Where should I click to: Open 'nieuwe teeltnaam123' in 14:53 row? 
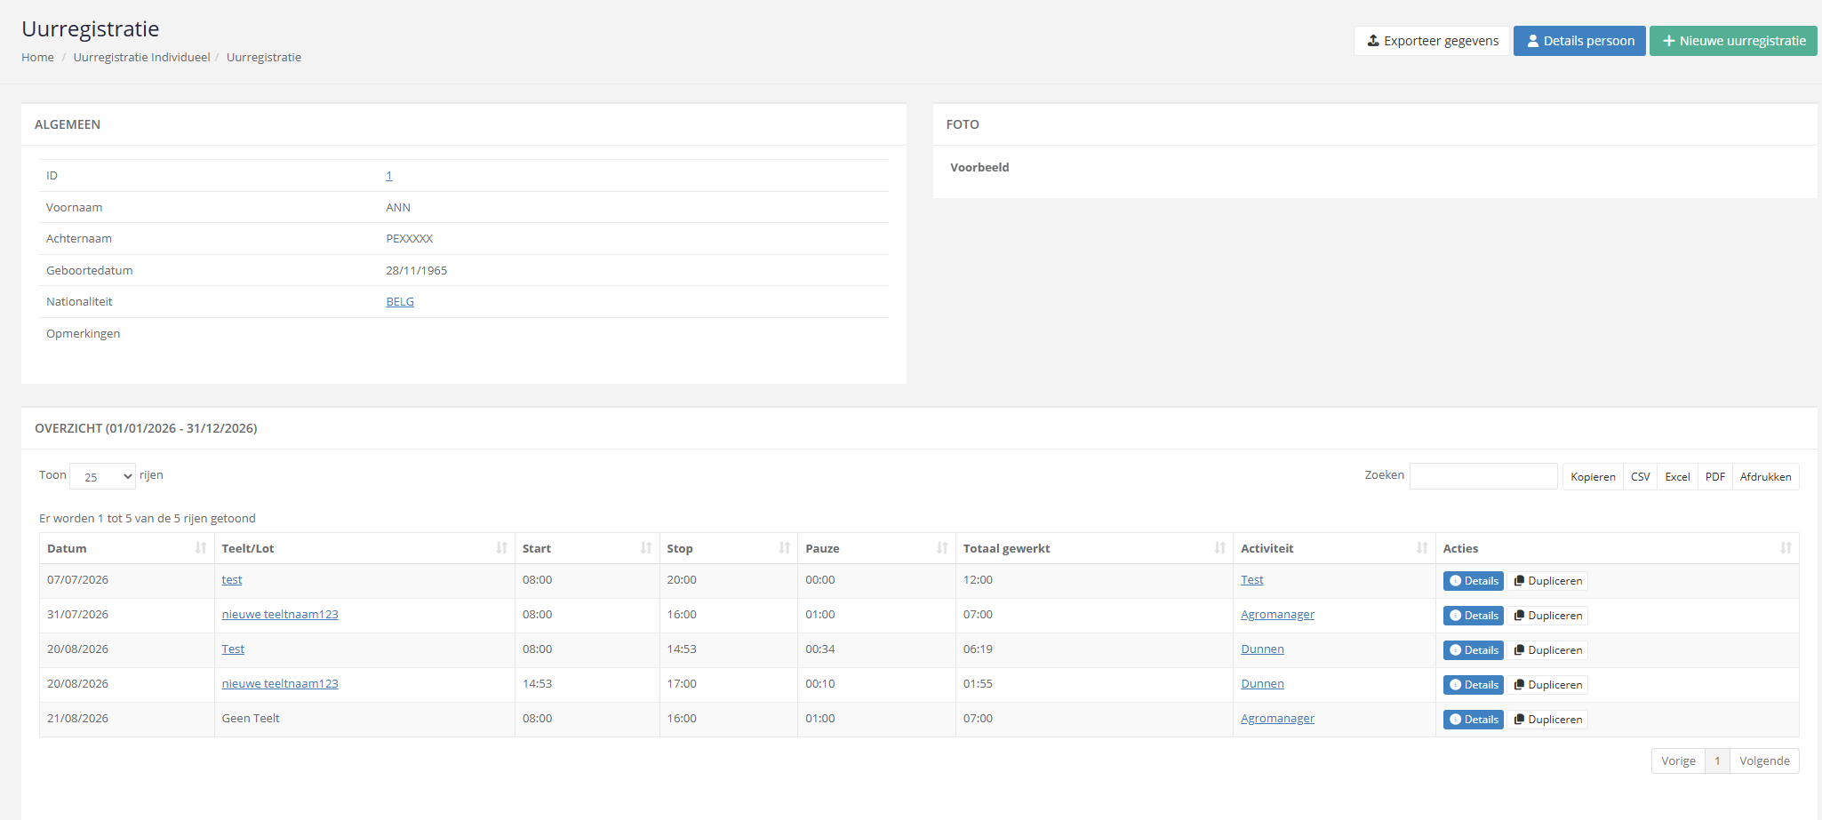click(280, 684)
